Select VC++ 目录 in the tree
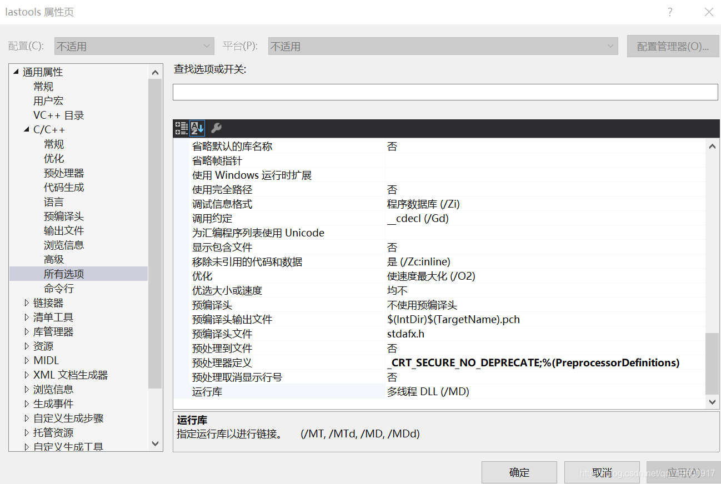This screenshot has height=484, width=721. coord(59,115)
